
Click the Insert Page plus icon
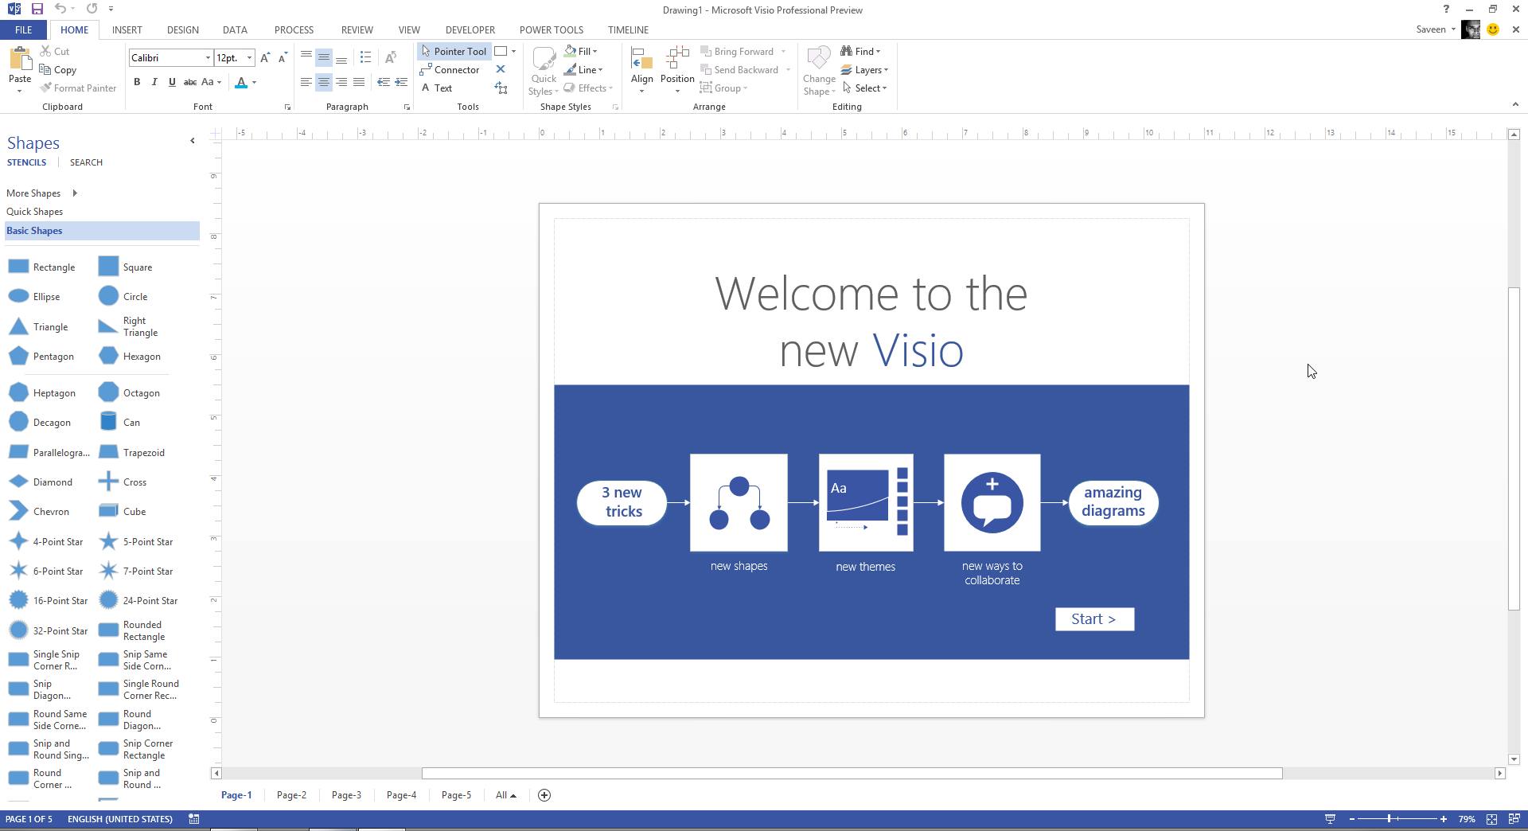pyautogui.click(x=544, y=795)
